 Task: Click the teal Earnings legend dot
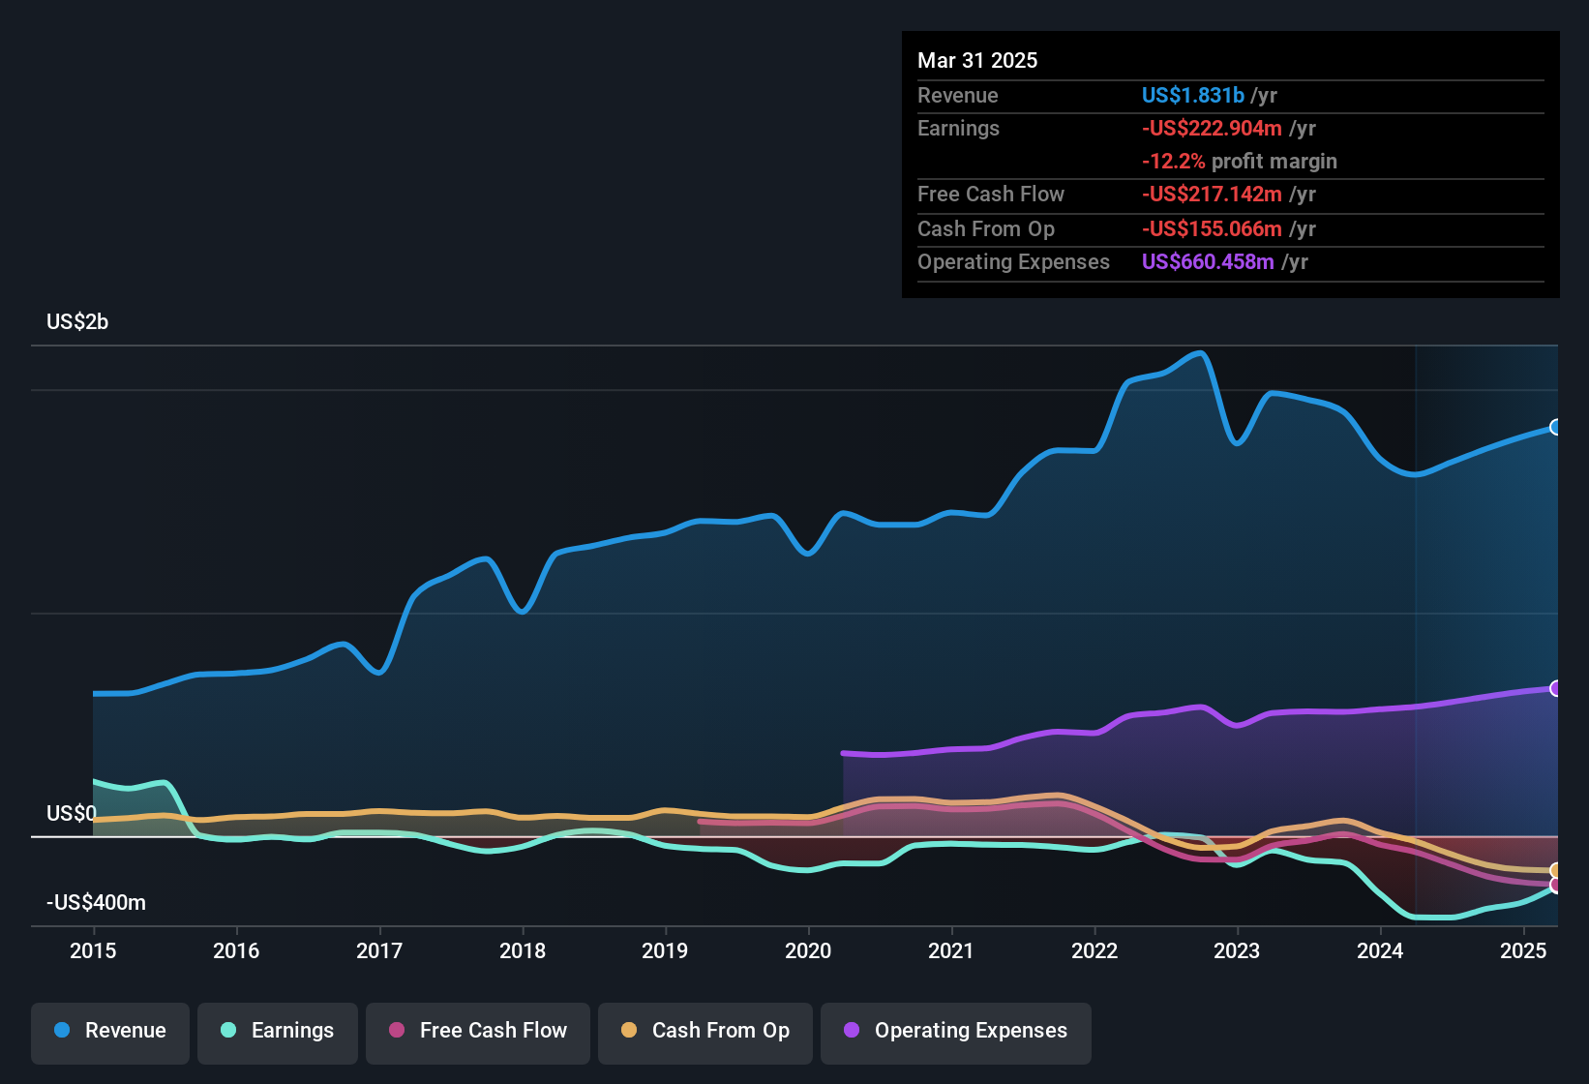coord(228,1031)
